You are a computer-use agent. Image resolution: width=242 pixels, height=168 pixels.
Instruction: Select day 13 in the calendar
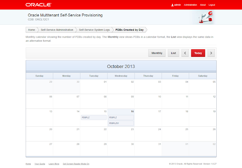39,118
